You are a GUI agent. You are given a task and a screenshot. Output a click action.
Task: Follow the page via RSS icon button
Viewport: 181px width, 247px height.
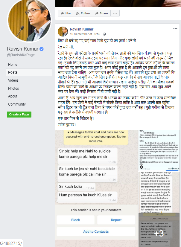pyautogui.click(x=83, y=13)
